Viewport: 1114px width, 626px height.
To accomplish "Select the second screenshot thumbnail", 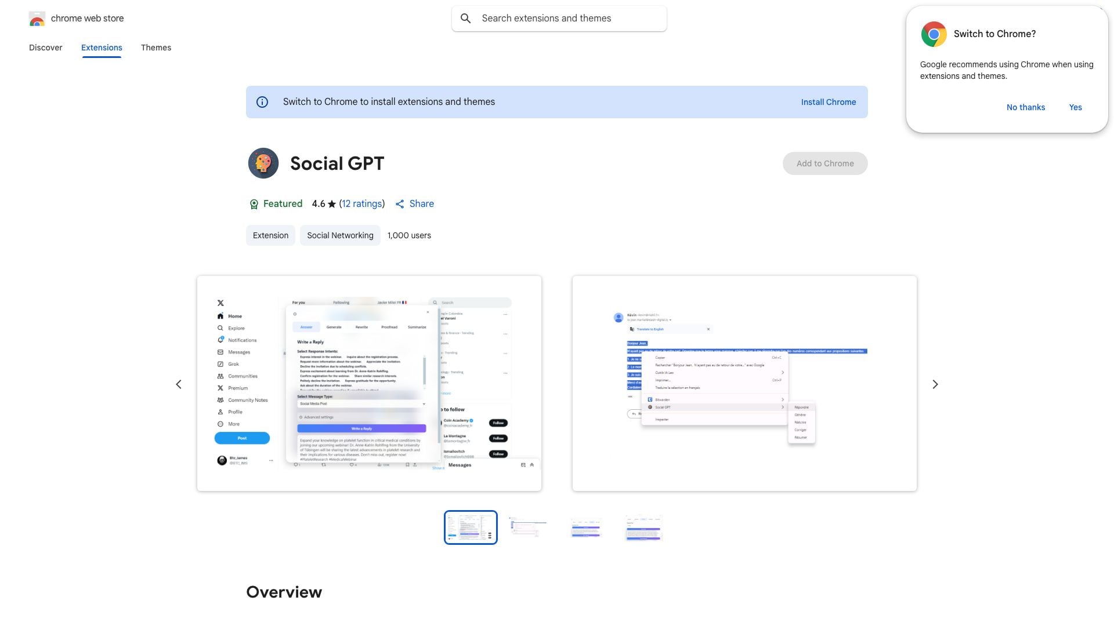I will click(528, 527).
